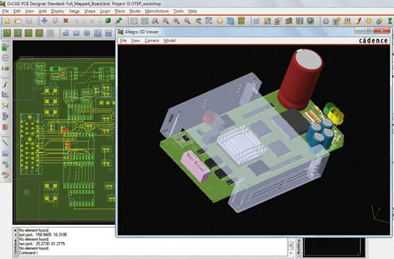The image size is (394, 259).
Task: Open the File menu in OrCAD PCB Designer
Action: tap(5, 11)
